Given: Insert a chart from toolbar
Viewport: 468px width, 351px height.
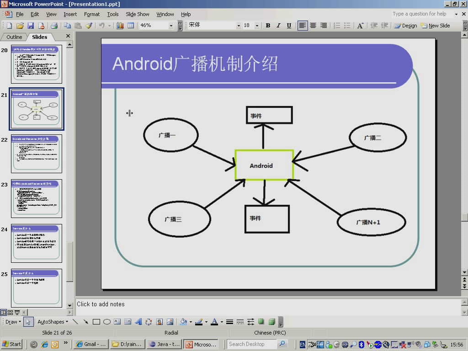Looking at the screenshot, I should coord(120,26).
